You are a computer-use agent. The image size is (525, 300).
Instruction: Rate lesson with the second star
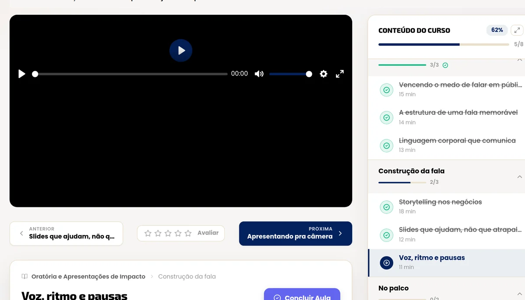(x=158, y=233)
